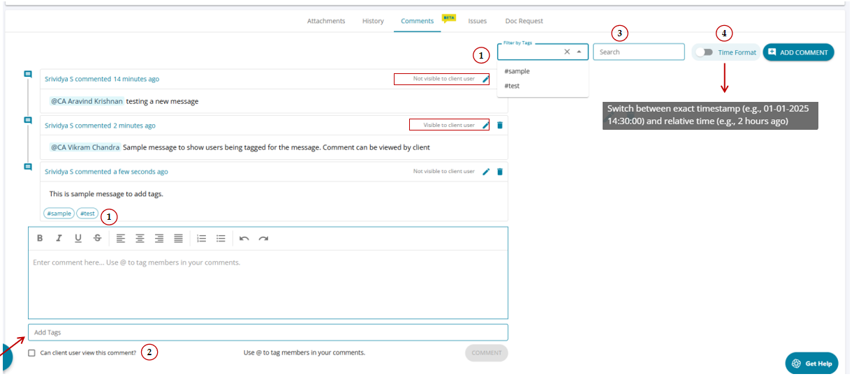Click the @CA Vikram Chandra mention
854x381 pixels.
pos(85,147)
